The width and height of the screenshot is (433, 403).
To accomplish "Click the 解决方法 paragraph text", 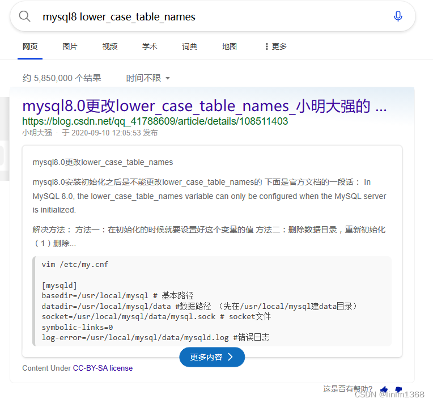I will [209, 236].
